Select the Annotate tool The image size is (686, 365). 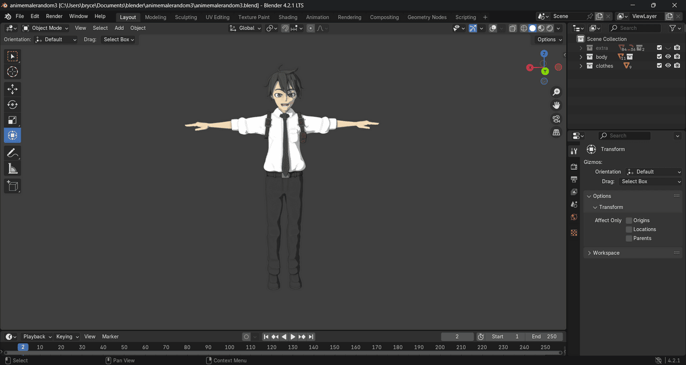coord(12,153)
